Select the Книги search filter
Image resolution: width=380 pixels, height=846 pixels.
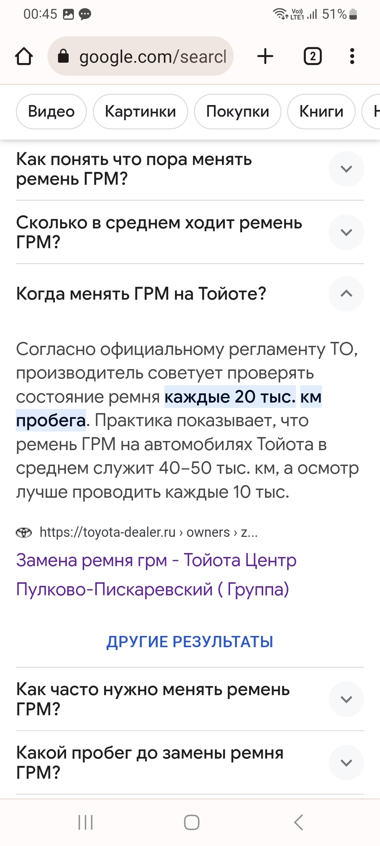pos(321,111)
